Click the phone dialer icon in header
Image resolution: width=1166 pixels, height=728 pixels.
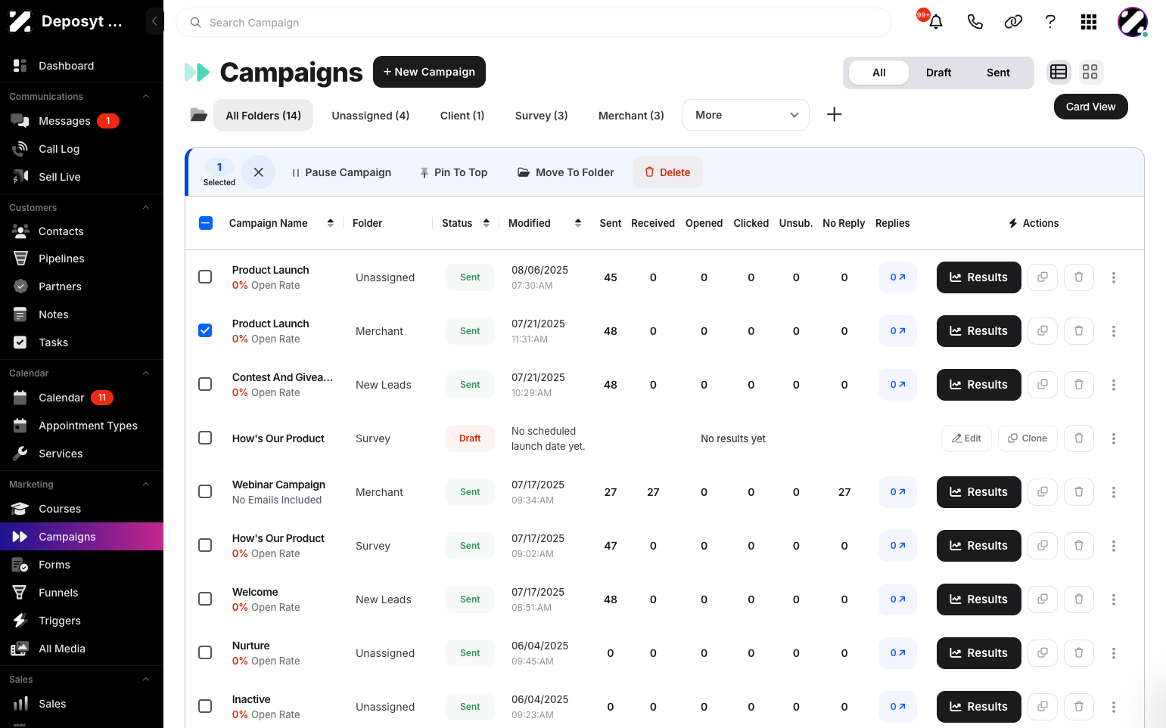tap(975, 22)
